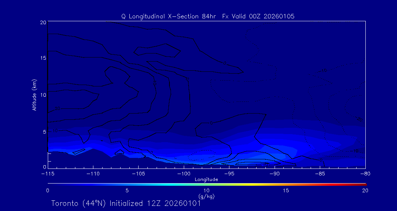Click longitude tick label -90
397x211 pixels.
point(275,174)
